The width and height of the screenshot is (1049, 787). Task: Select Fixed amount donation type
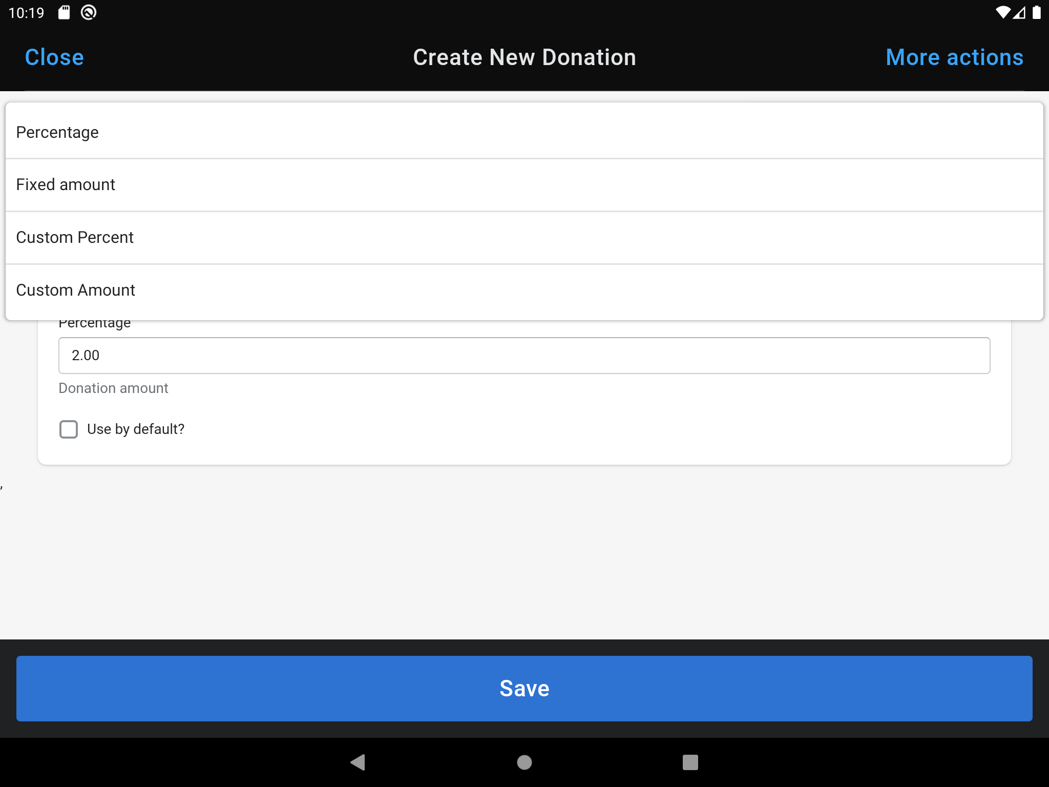[x=524, y=184]
